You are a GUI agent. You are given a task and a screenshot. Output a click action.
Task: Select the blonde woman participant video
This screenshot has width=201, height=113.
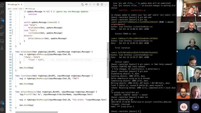click(183, 74)
